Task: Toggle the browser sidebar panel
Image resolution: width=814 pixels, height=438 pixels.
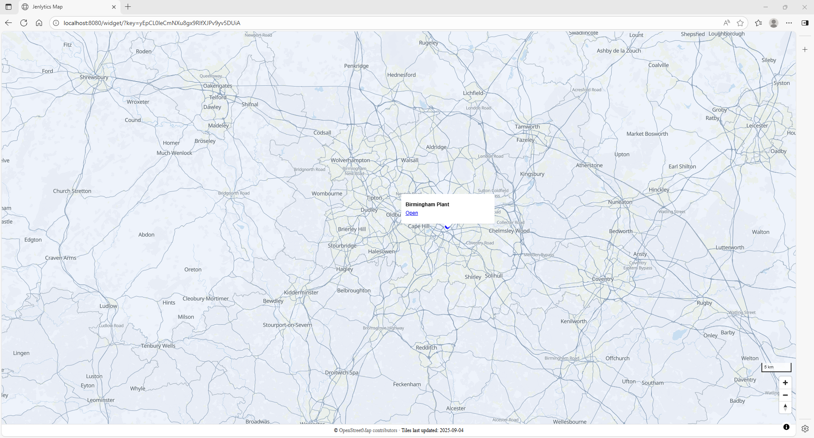Action: point(805,23)
